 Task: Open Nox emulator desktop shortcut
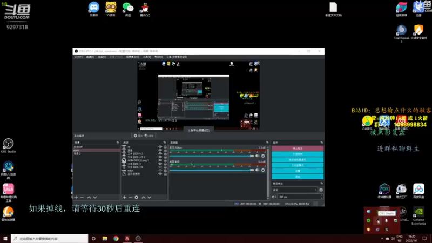384,191
